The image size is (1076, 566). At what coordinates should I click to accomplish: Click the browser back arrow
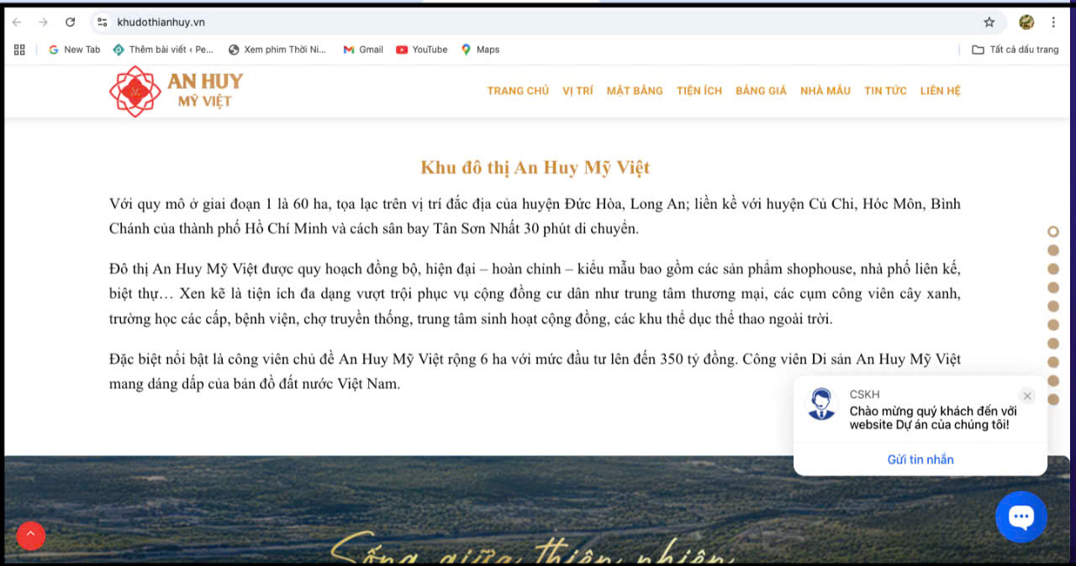tap(17, 22)
